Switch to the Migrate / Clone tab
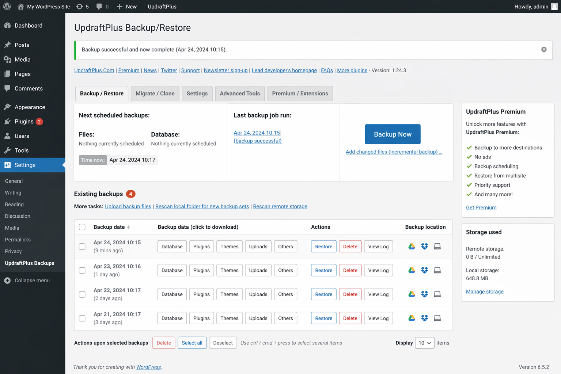 pos(155,93)
